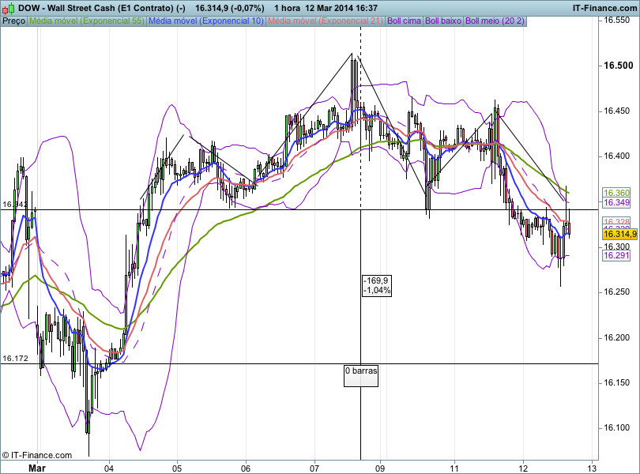Click the yellow 16.314,9 current price tag

[619, 234]
